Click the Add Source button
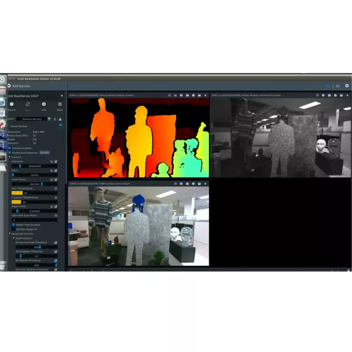The width and height of the screenshot is (352, 352). pos(19,86)
